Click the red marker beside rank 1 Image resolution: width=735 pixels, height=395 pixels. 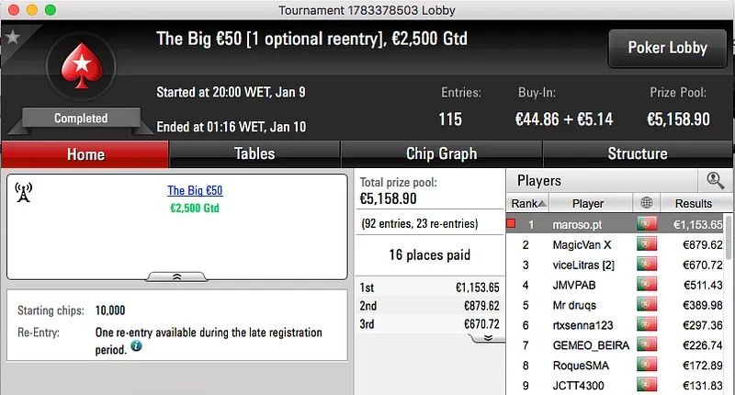point(512,224)
